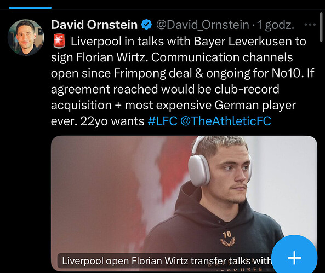Select the active tab with blue underline
The image size is (325, 273).
[30, 8]
